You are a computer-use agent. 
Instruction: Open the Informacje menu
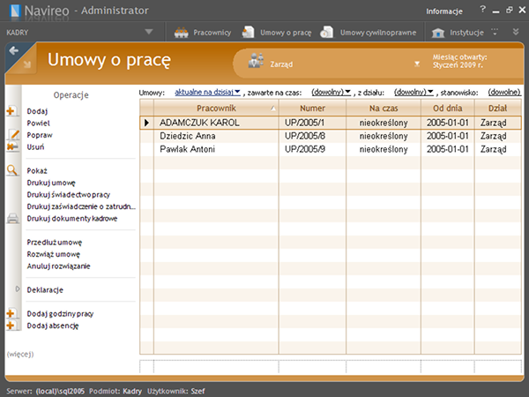point(444,11)
